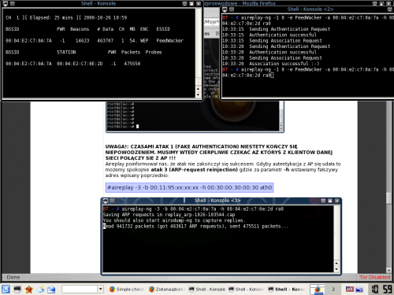The height and width of the screenshot is (295, 394).
Task: Click the bold 'atak 3 (ARP-request reinjection)' text
Action: point(194,170)
